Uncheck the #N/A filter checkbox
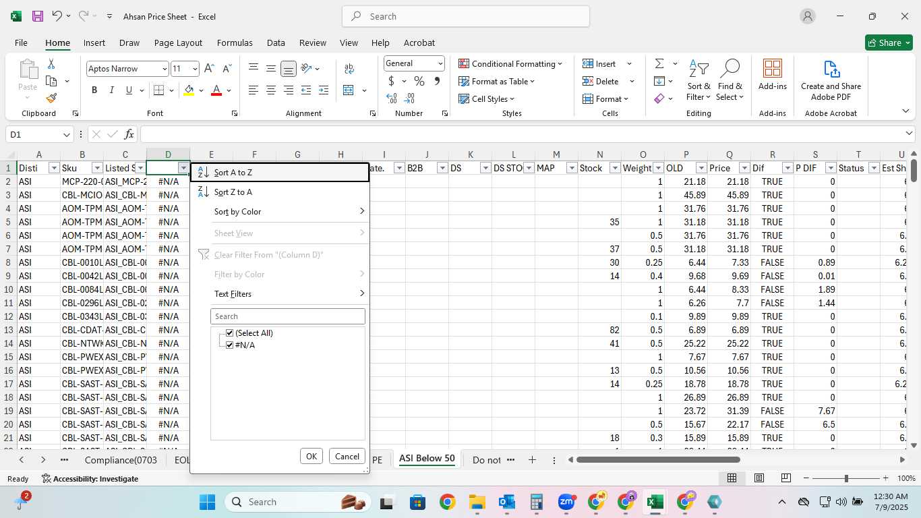 tap(230, 345)
